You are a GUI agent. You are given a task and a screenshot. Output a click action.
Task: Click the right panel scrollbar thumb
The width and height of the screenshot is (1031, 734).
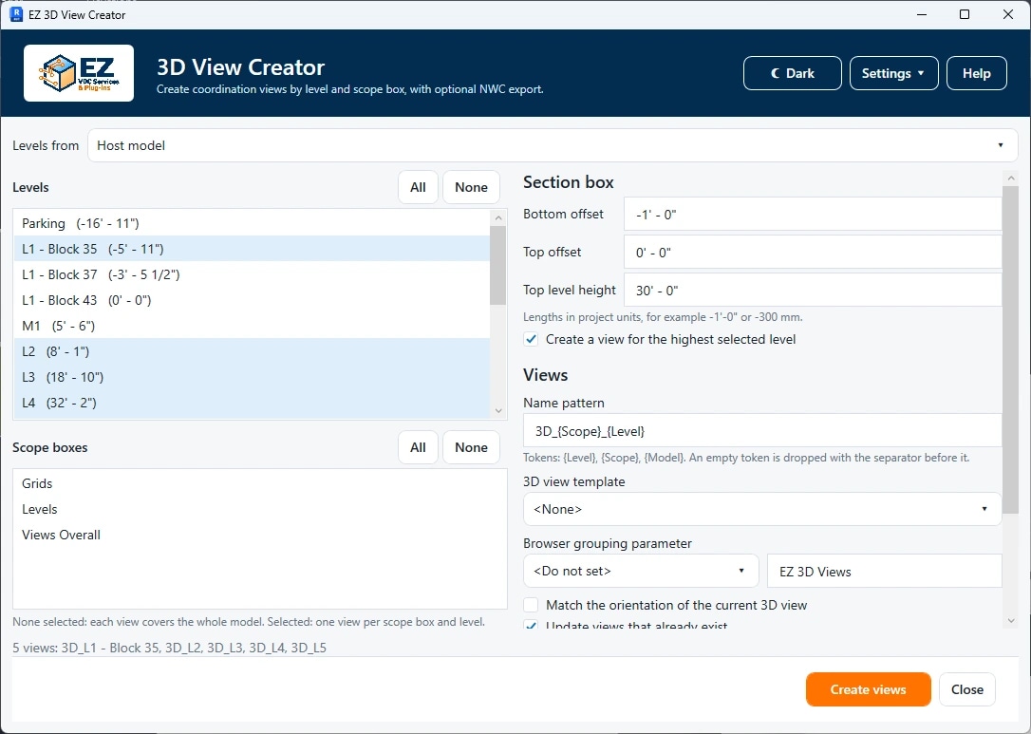pos(1011,349)
